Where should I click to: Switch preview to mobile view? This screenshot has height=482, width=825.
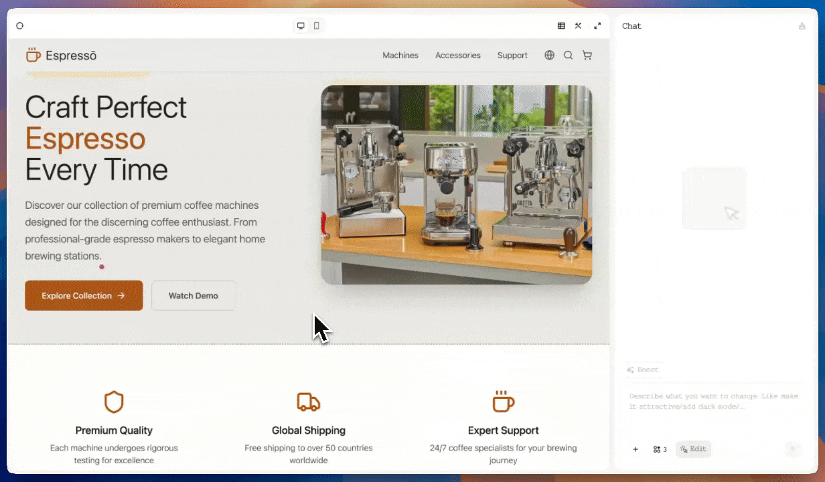(317, 26)
